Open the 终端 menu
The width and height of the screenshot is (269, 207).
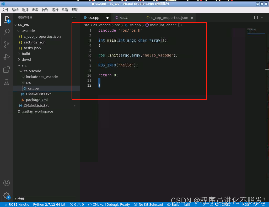65,10
